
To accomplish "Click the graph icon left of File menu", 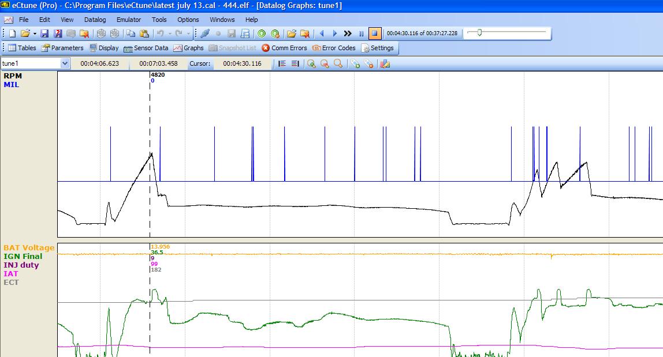I will [x=9, y=20].
